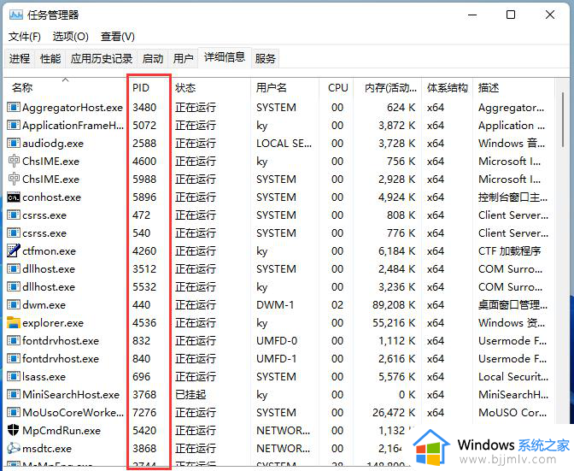This screenshot has height=471, width=574.
Task: Click the csrss.exe icon with PID 540
Action: pos(14,233)
